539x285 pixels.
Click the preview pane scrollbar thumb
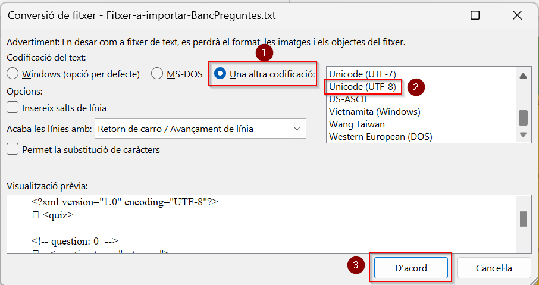523,219
